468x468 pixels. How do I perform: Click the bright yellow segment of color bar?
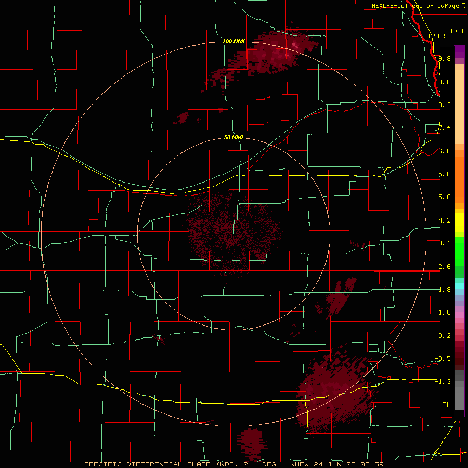[x=459, y=223]
